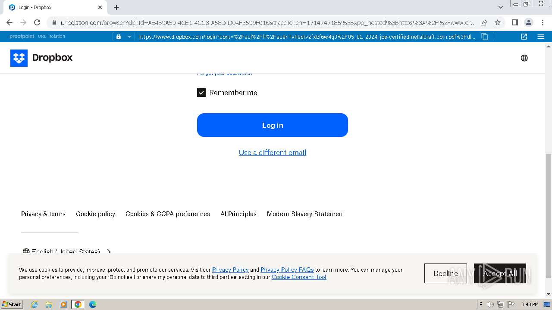Click the network tray icon
The width and height of the screenshot is (552, 310).
tap(500, 304)
